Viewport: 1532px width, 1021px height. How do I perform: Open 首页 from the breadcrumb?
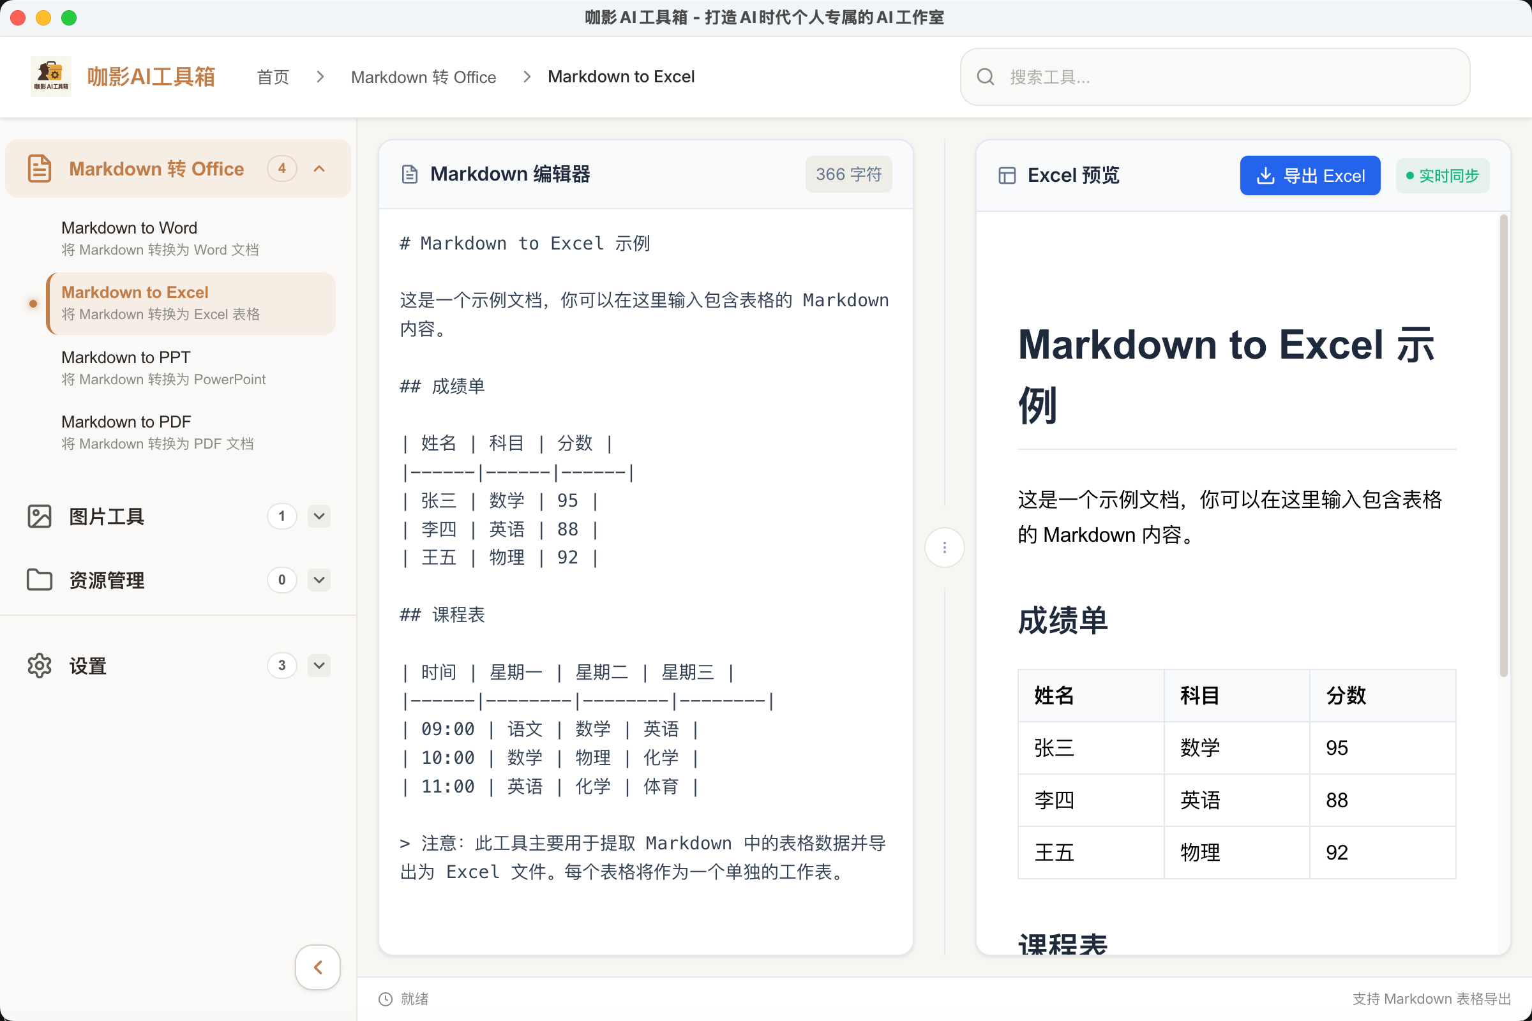point(273,77)
